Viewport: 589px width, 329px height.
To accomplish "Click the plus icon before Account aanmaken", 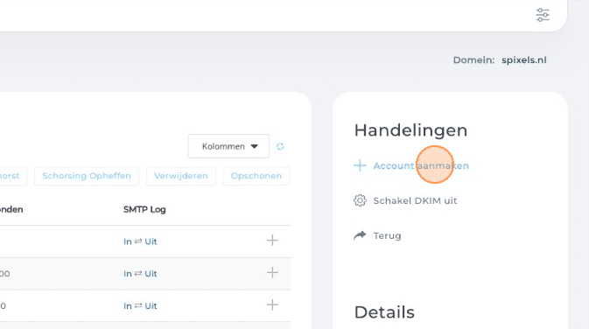I will pos(360,165).
